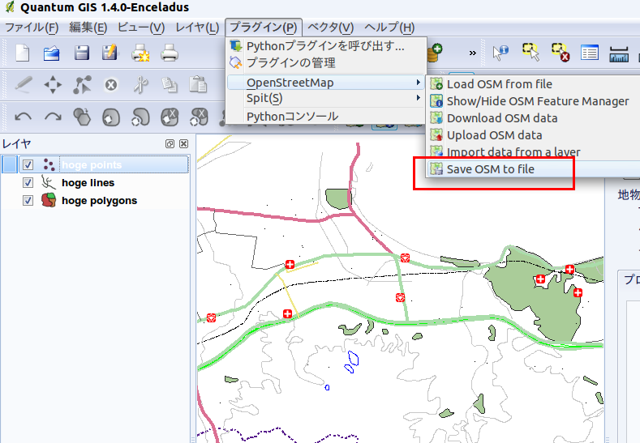Choose Pythonプラグインを呼び出す menu entry

point(326,45)
